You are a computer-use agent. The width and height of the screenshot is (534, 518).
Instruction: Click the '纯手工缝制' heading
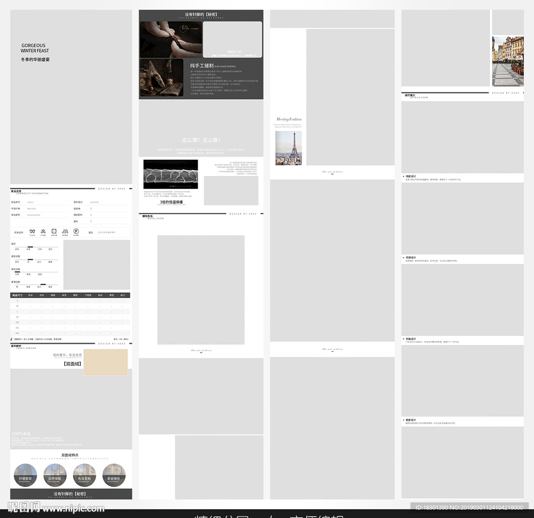tap(202, 65)
